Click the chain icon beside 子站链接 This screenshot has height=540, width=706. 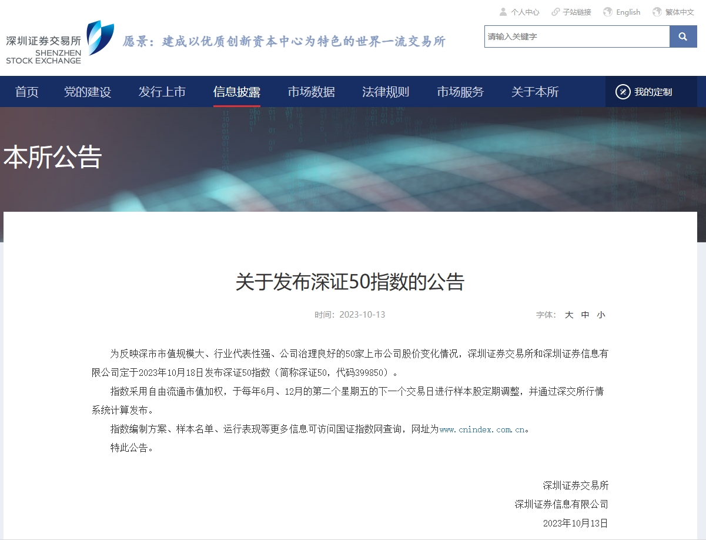(x=555, y=12)
